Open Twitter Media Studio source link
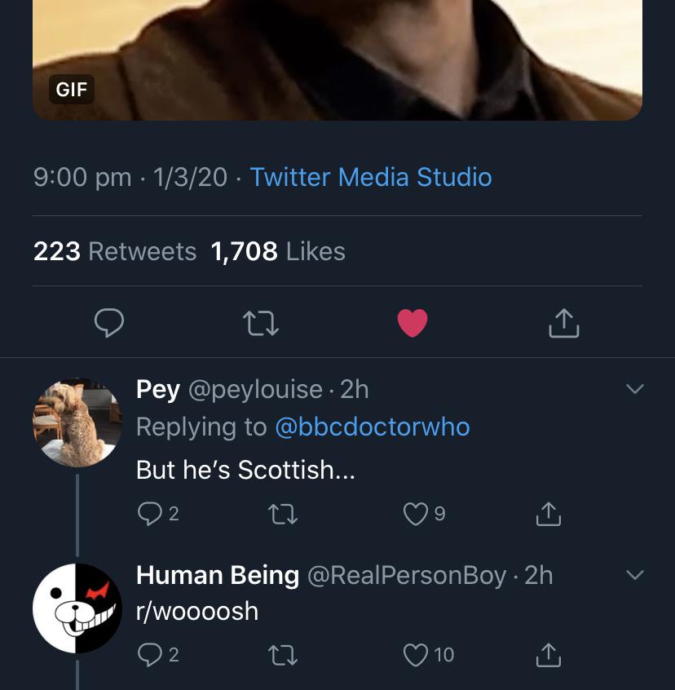675x690 pixels. pyautogui.click(x=371, y=177)
